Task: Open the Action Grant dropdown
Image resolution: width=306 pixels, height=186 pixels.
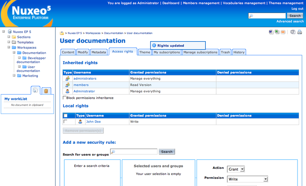Action: (236, 169)
